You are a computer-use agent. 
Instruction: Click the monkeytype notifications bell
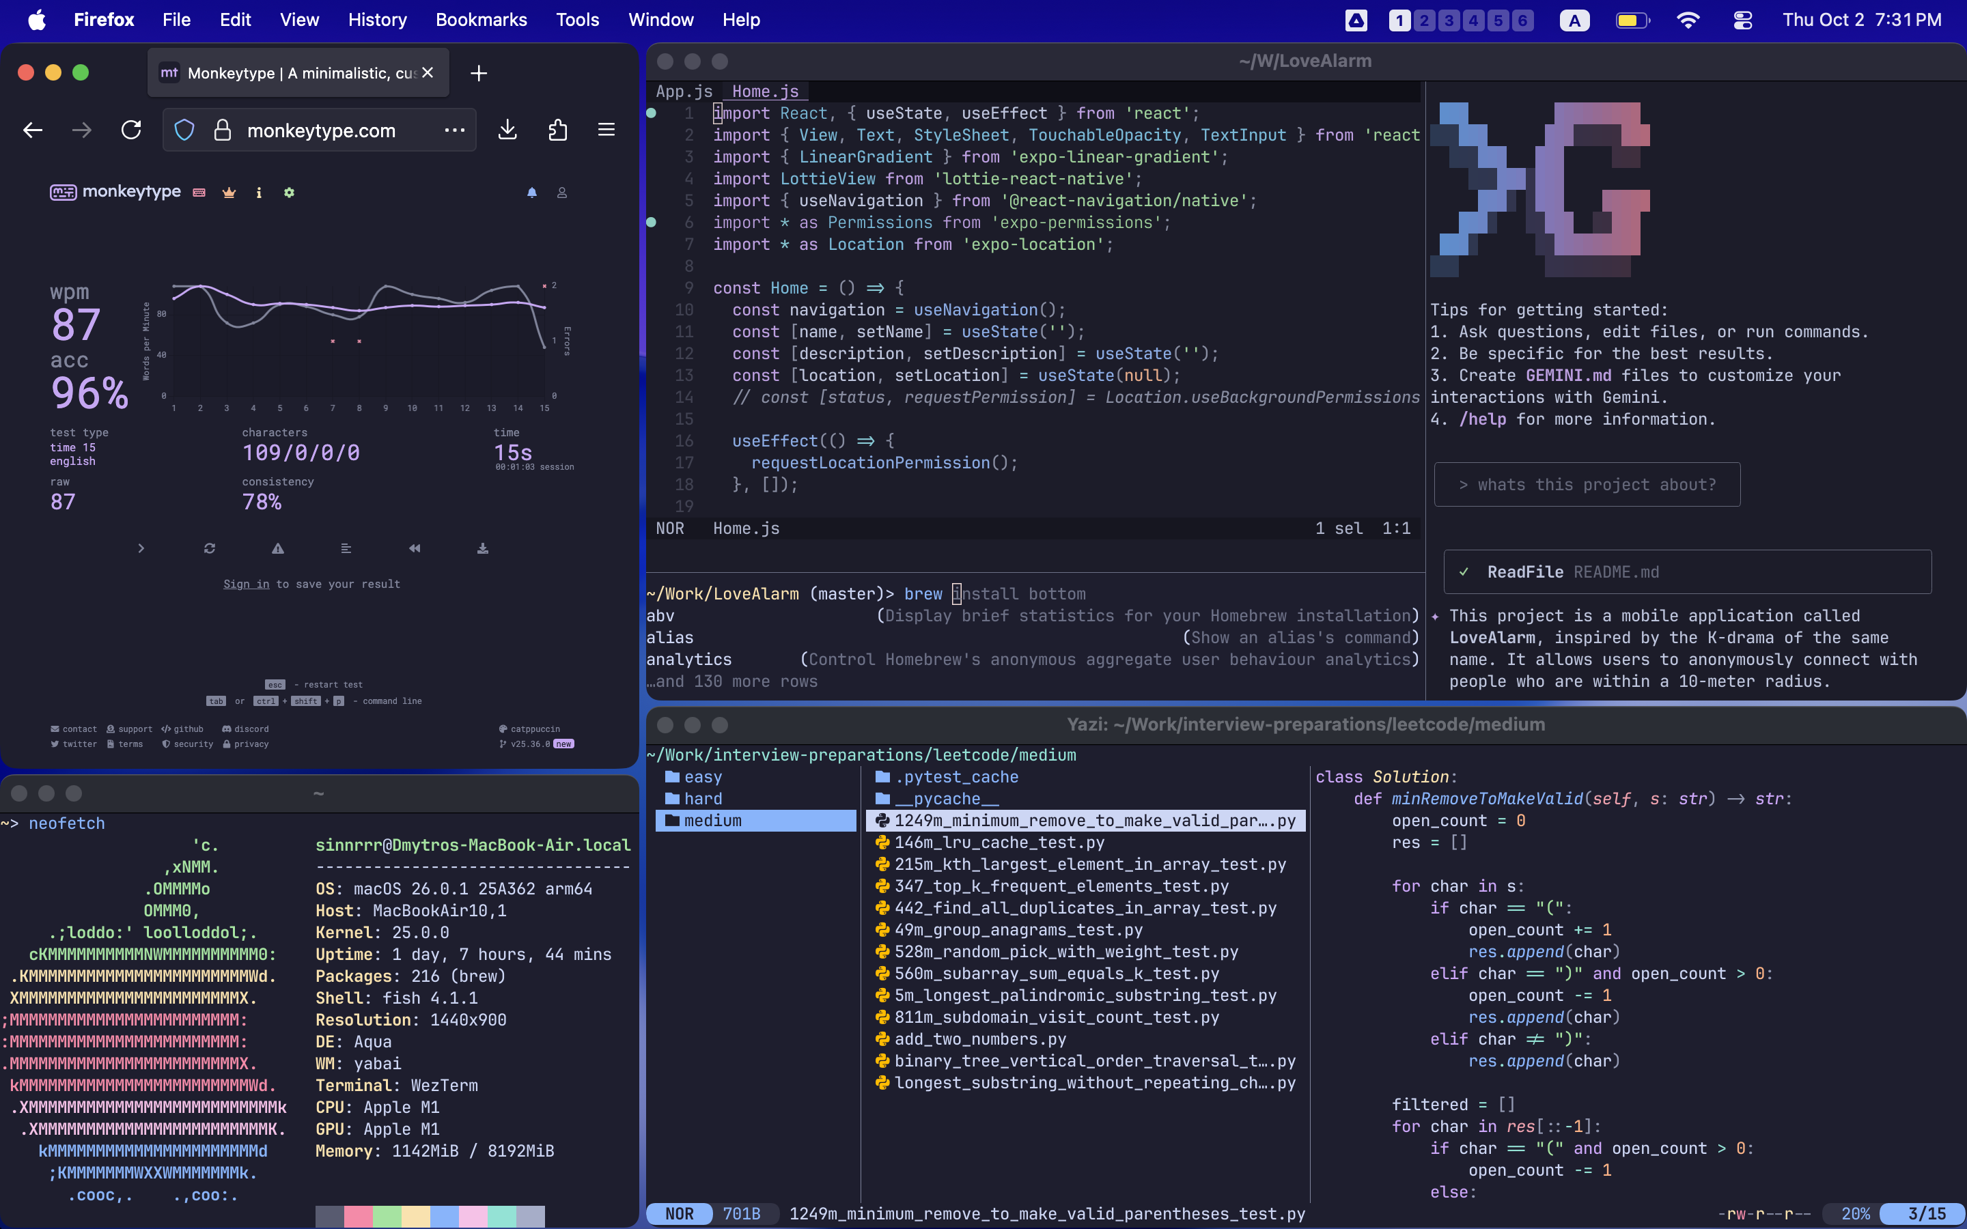click(531, 193)
